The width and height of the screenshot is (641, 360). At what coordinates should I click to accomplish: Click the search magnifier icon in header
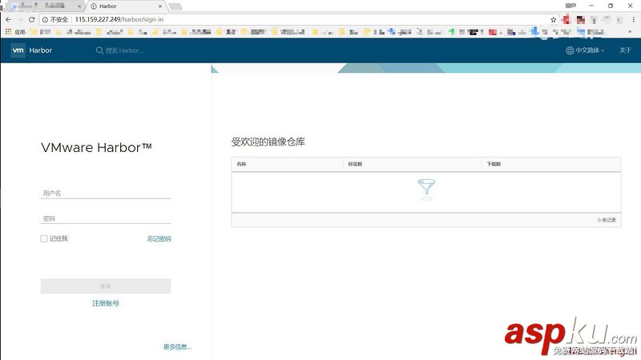[99, 50]
